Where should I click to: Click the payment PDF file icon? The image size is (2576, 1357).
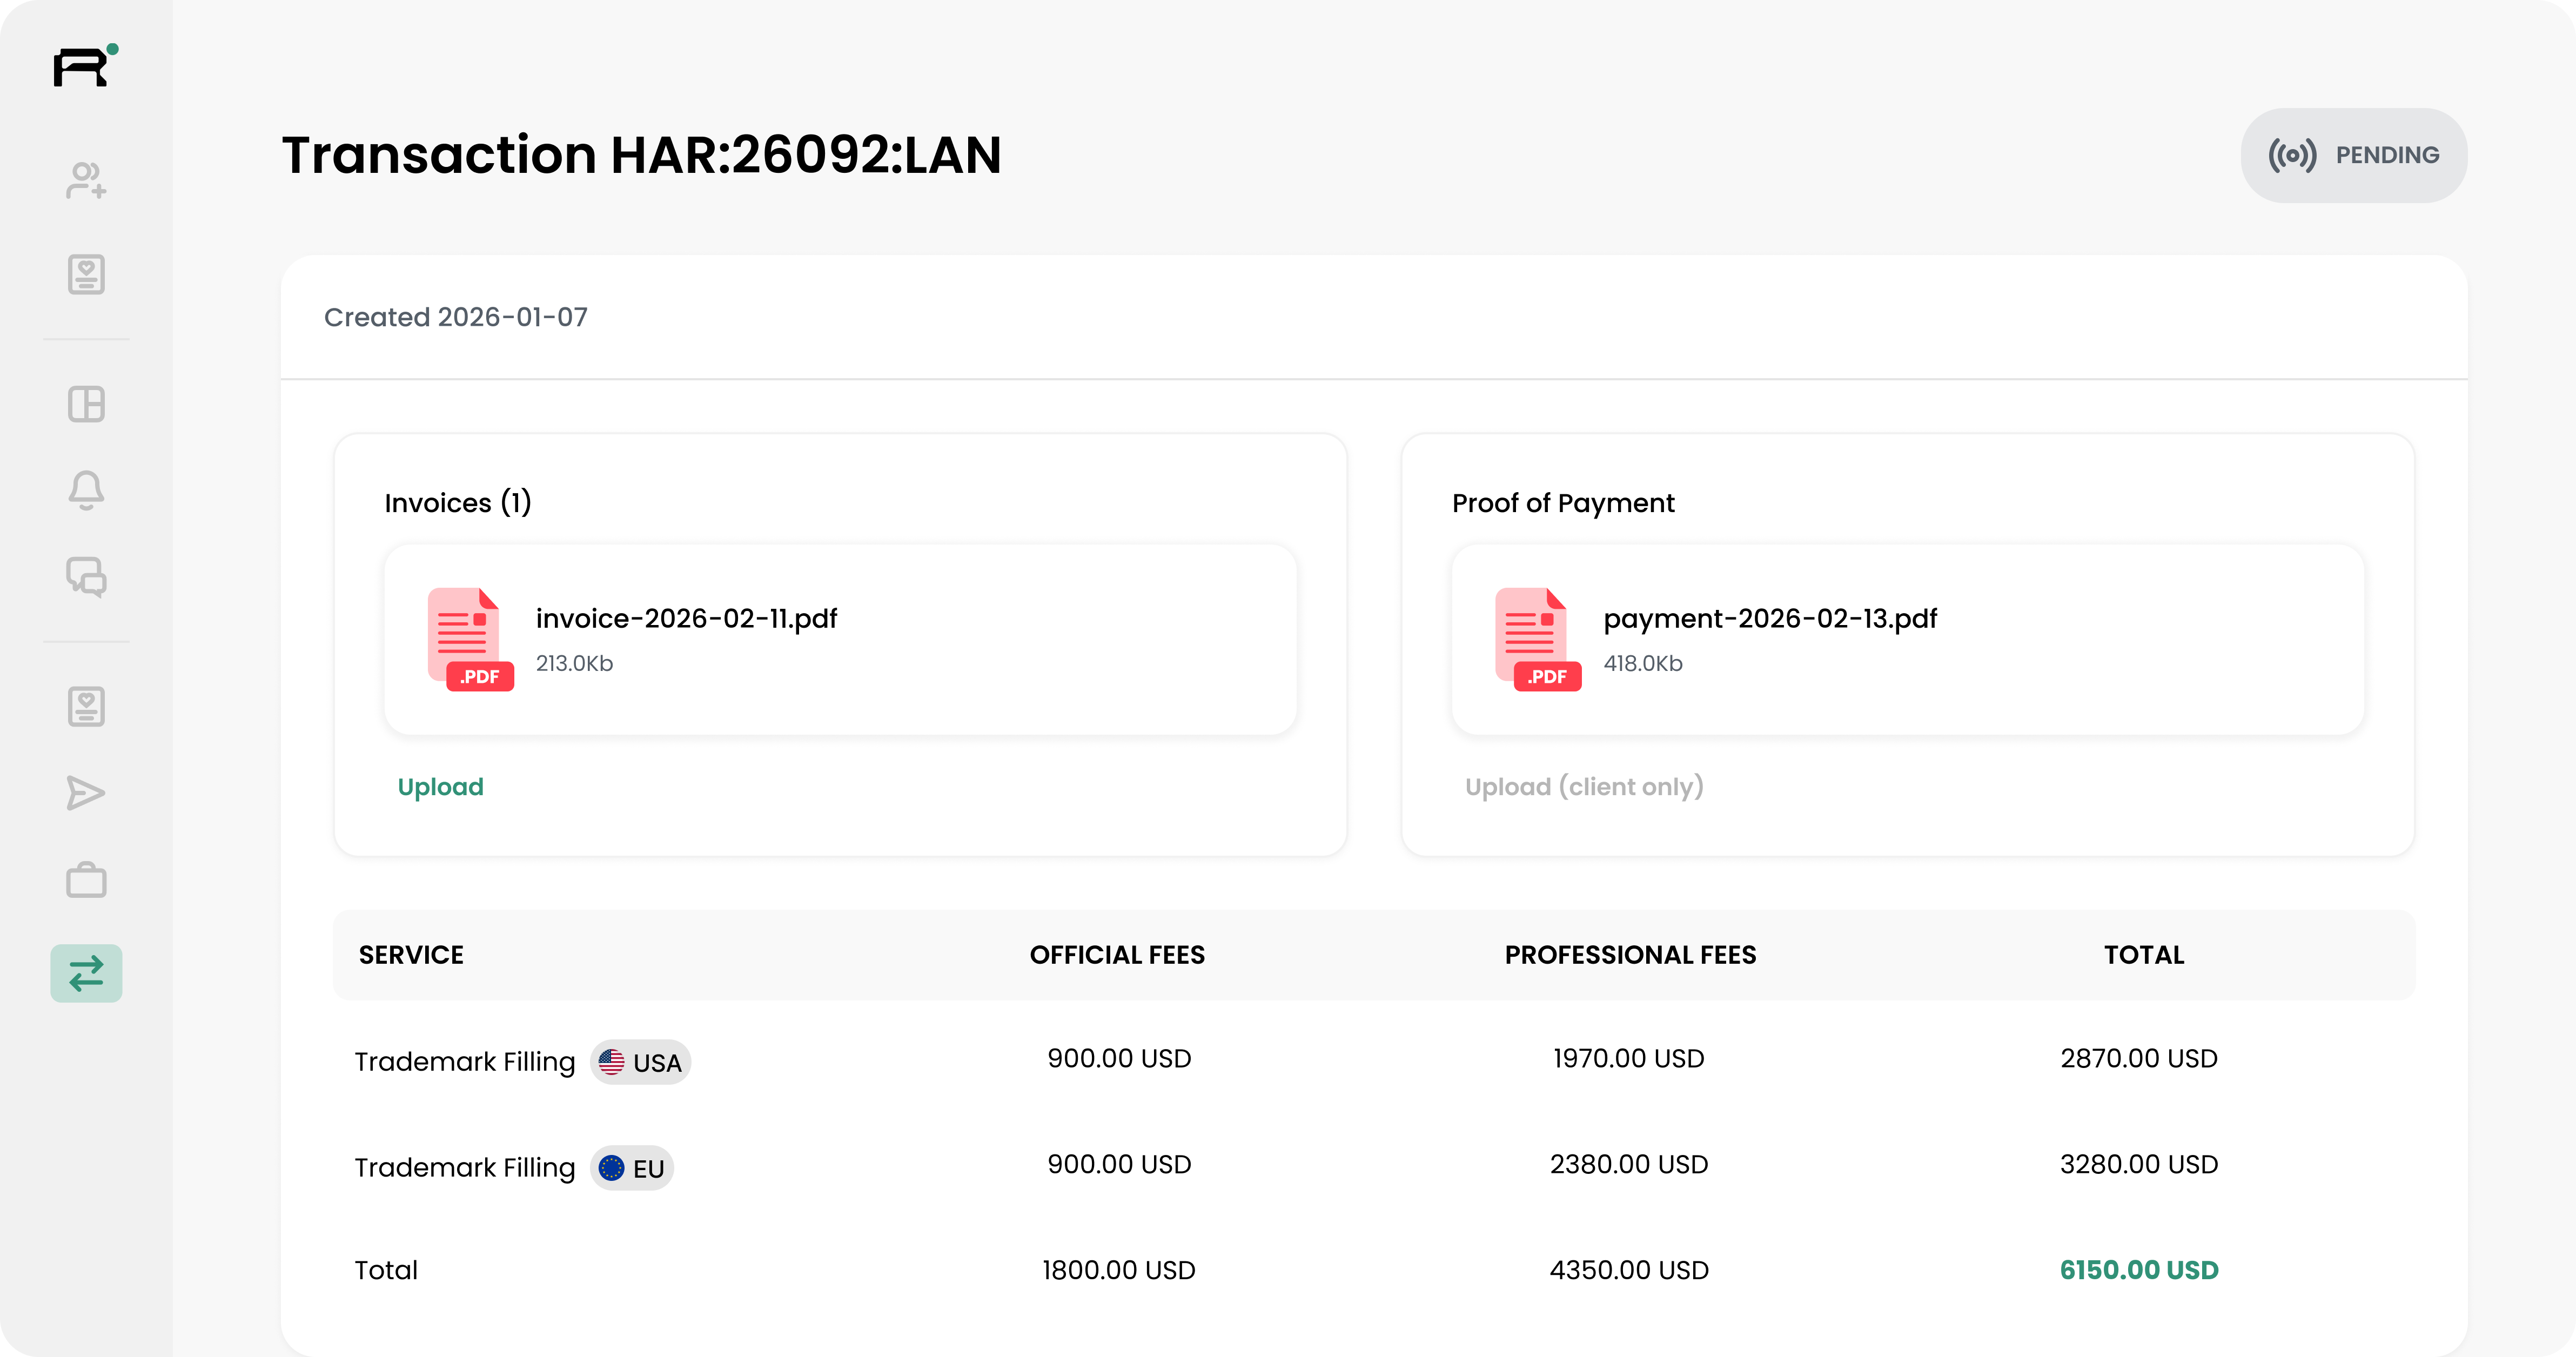pyautogui.click(x=1536, y=639)
